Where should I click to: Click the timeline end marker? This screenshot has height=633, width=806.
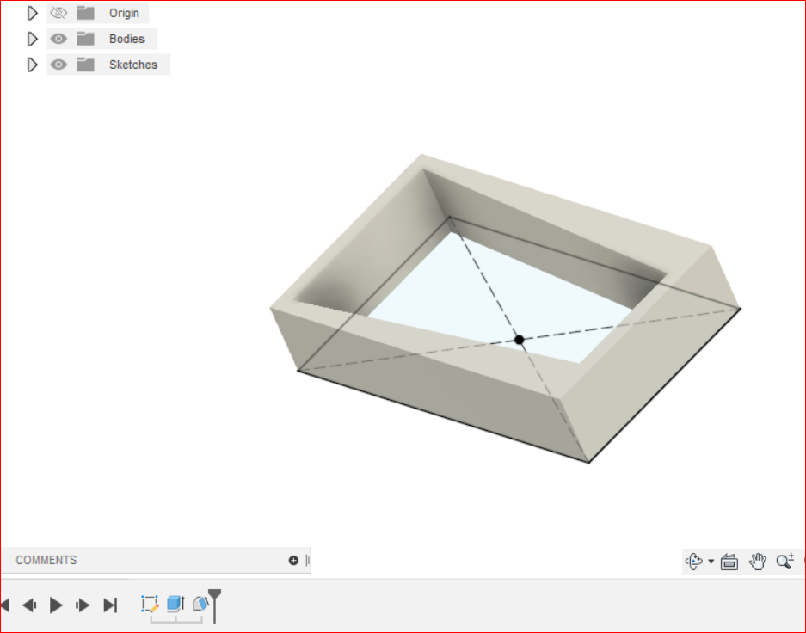click(x=215, y=605)
